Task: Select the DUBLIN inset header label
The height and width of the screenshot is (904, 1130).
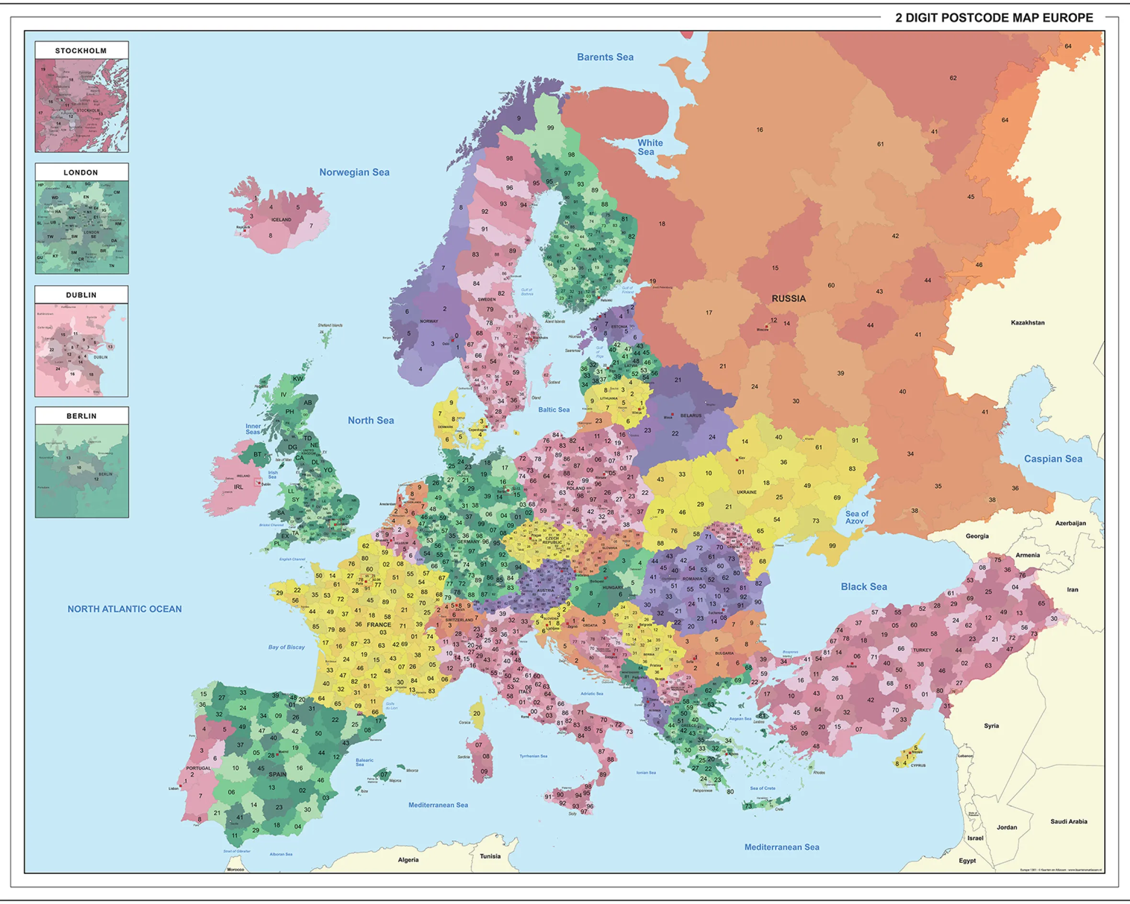Action: click(81, 295)
